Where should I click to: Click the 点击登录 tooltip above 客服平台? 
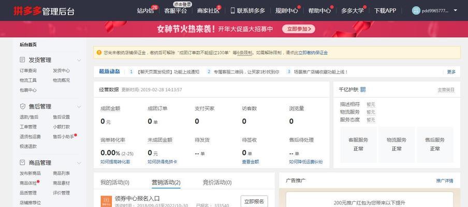point(182,4)
